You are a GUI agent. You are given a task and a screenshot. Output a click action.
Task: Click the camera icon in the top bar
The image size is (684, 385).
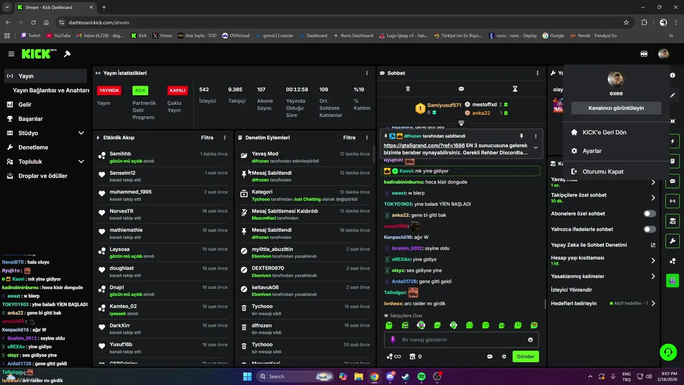pos(644,54)
